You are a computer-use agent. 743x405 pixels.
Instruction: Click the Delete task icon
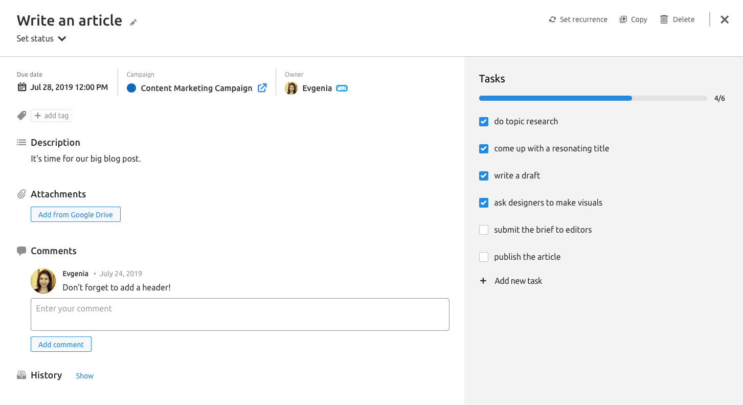(664, 19)
